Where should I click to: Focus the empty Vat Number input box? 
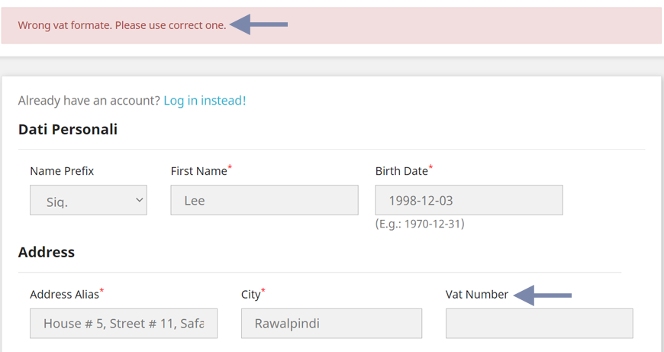click(539, 323)
